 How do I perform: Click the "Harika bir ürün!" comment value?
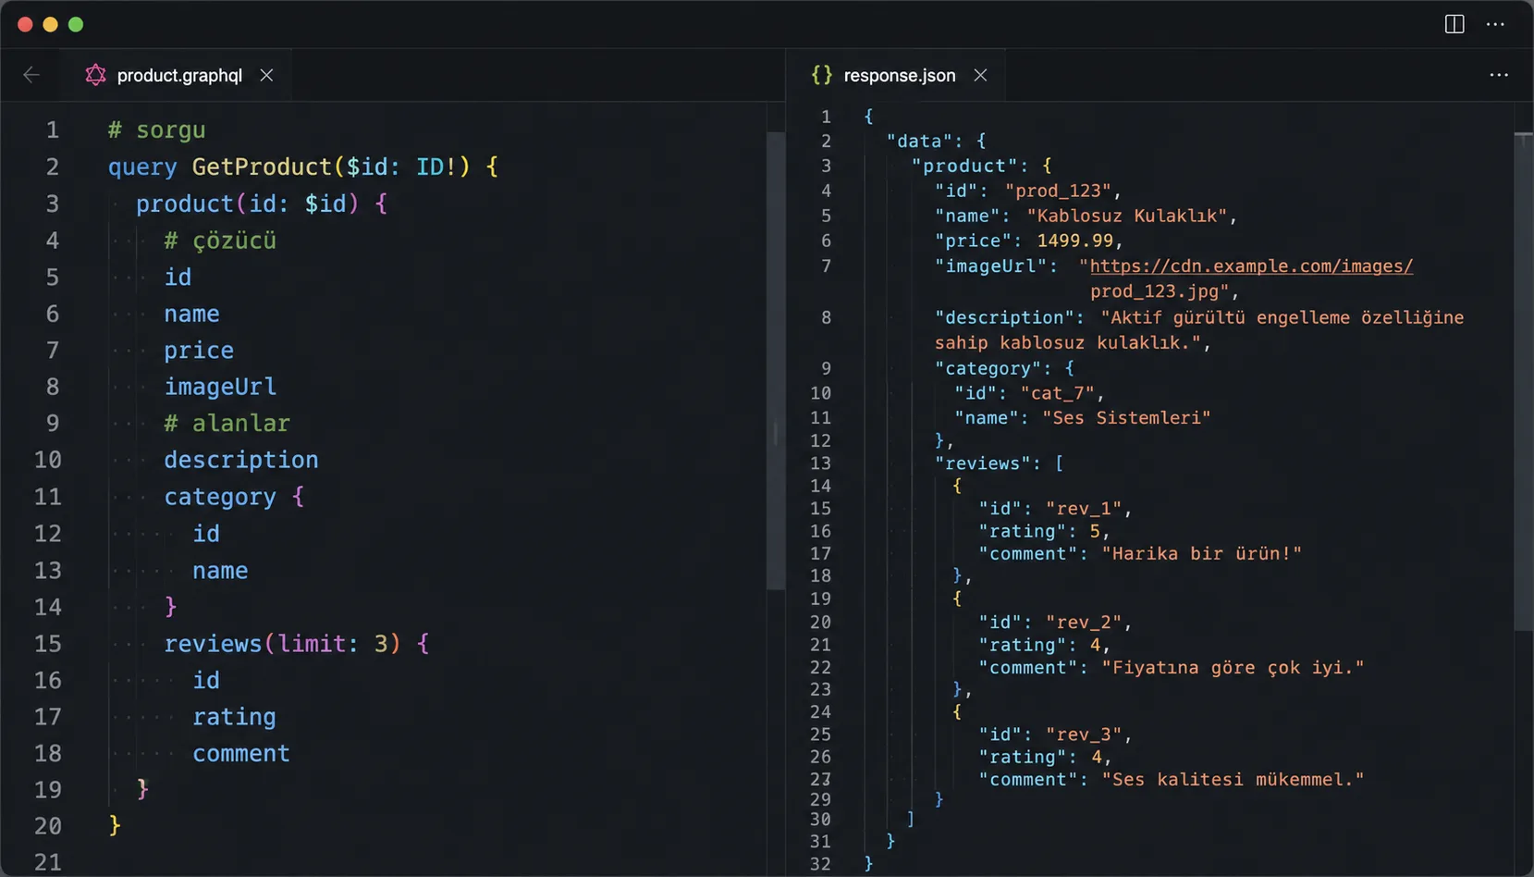point(1201,554)
